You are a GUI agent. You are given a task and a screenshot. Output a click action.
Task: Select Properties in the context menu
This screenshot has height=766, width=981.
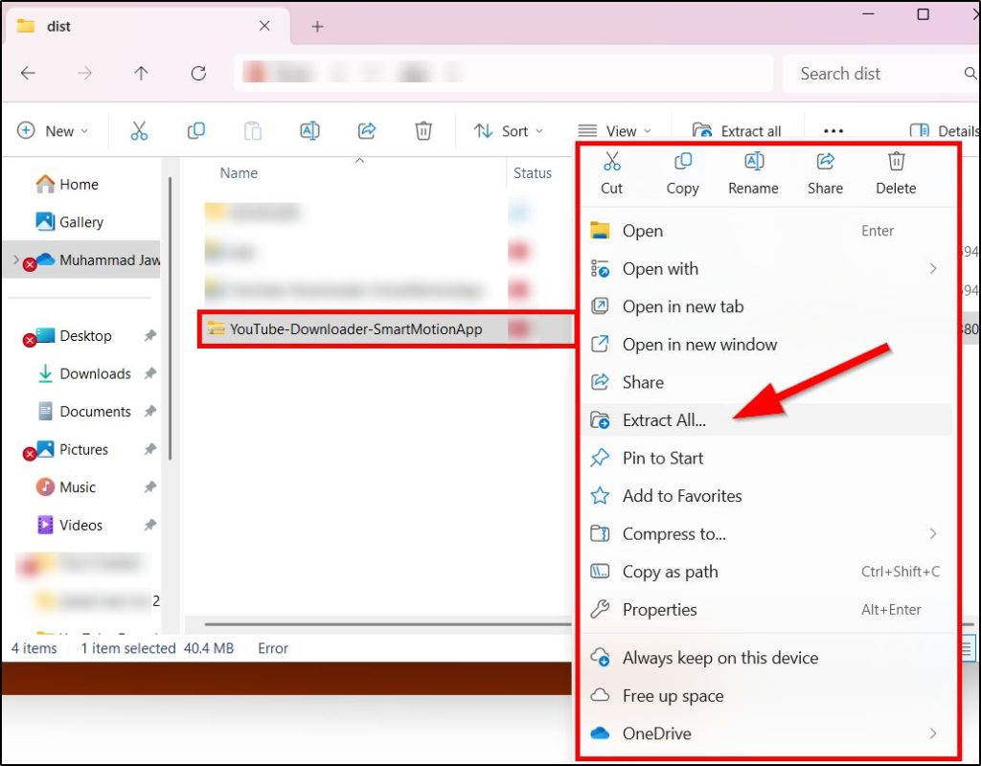[x=766, y=610]
